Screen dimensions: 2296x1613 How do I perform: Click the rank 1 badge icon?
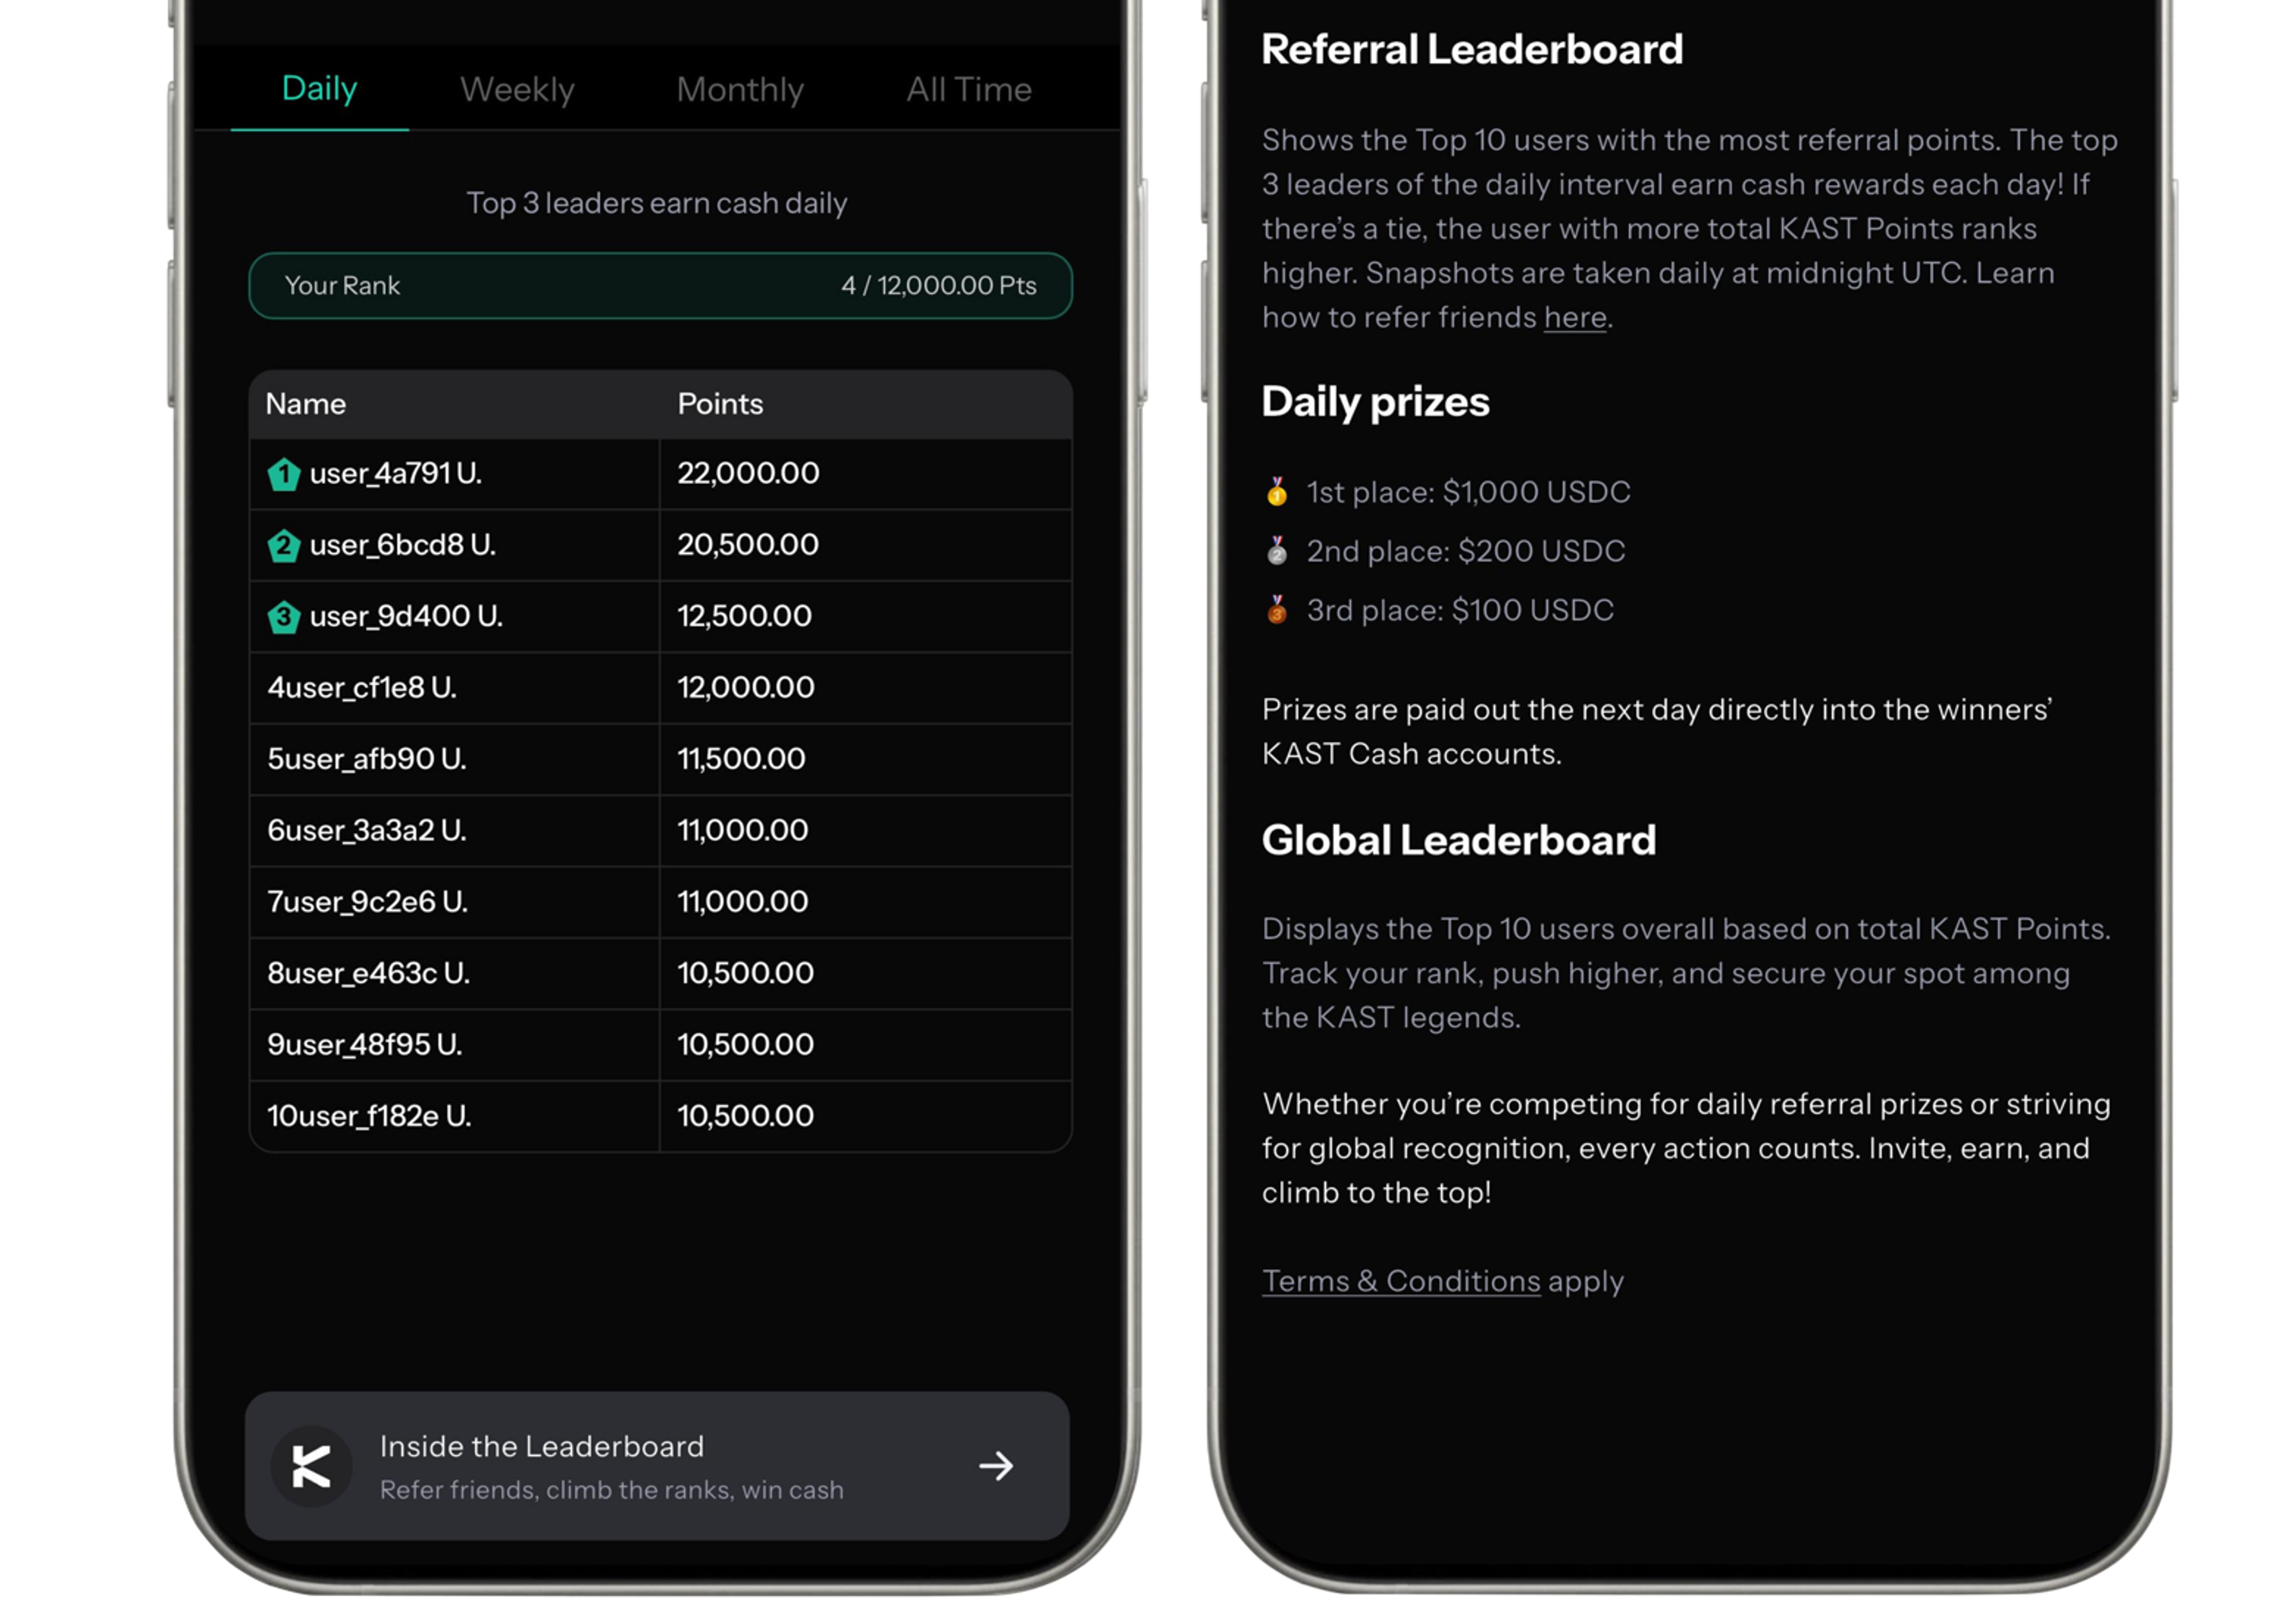[x=284, y=474]
